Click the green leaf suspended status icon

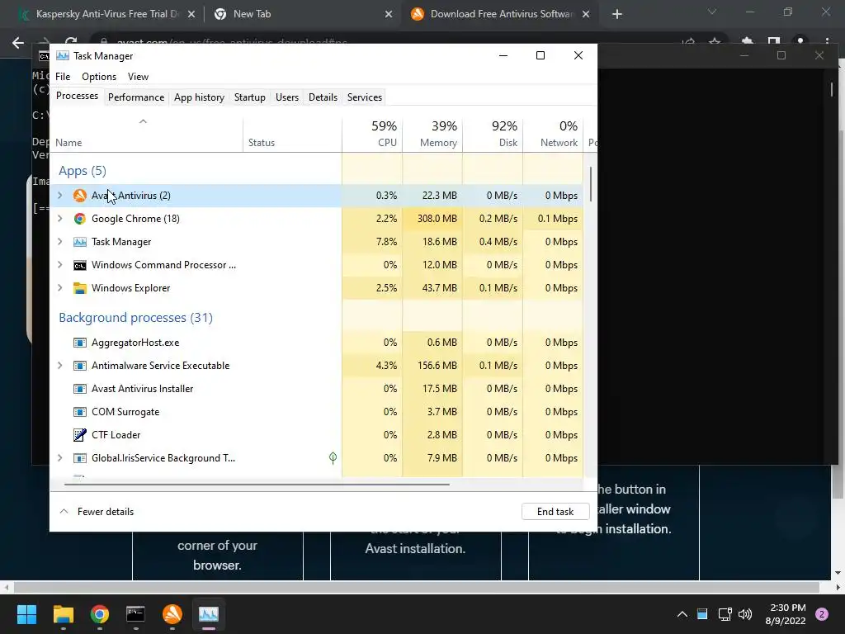point(333,458)
